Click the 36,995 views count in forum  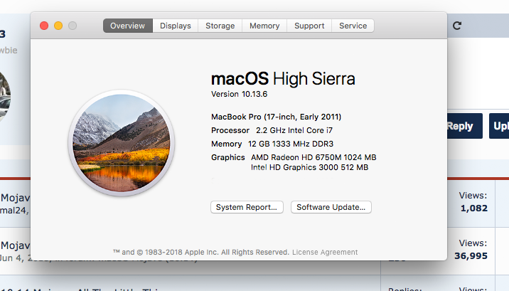(471, 256)
